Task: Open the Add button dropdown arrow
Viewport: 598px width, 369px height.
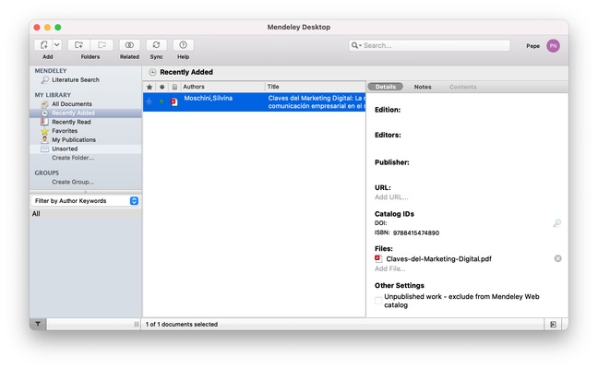Action: click(x=57, y=45)
